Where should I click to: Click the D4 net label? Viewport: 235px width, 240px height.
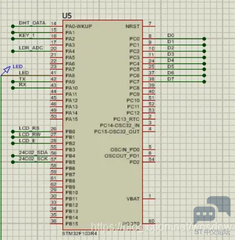[x=171, y=60]
